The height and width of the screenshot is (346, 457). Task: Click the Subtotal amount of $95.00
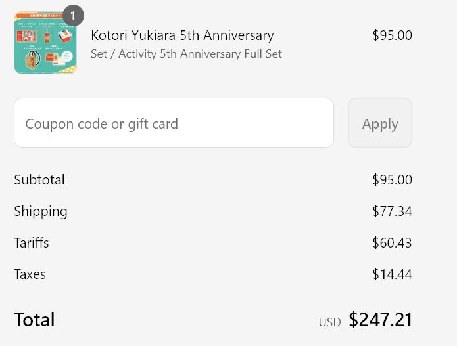click(392, 180)
